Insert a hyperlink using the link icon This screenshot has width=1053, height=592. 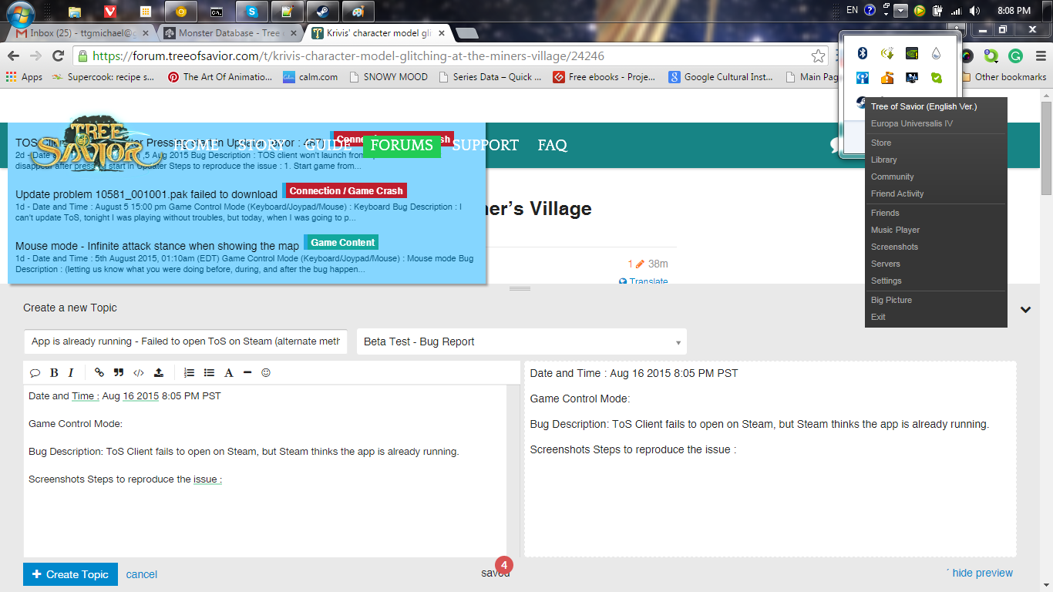pos(99,373)
